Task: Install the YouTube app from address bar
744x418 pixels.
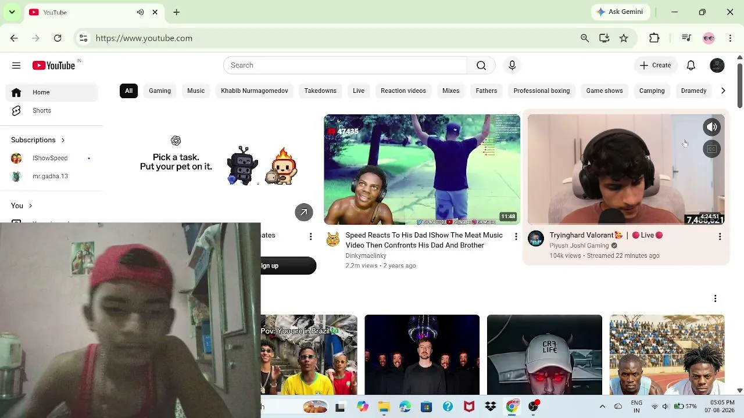Action: coord(604,38)
